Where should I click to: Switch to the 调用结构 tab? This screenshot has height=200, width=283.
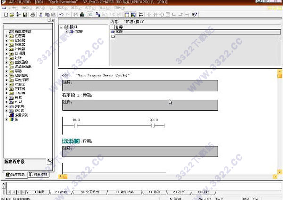pos(39,175)
